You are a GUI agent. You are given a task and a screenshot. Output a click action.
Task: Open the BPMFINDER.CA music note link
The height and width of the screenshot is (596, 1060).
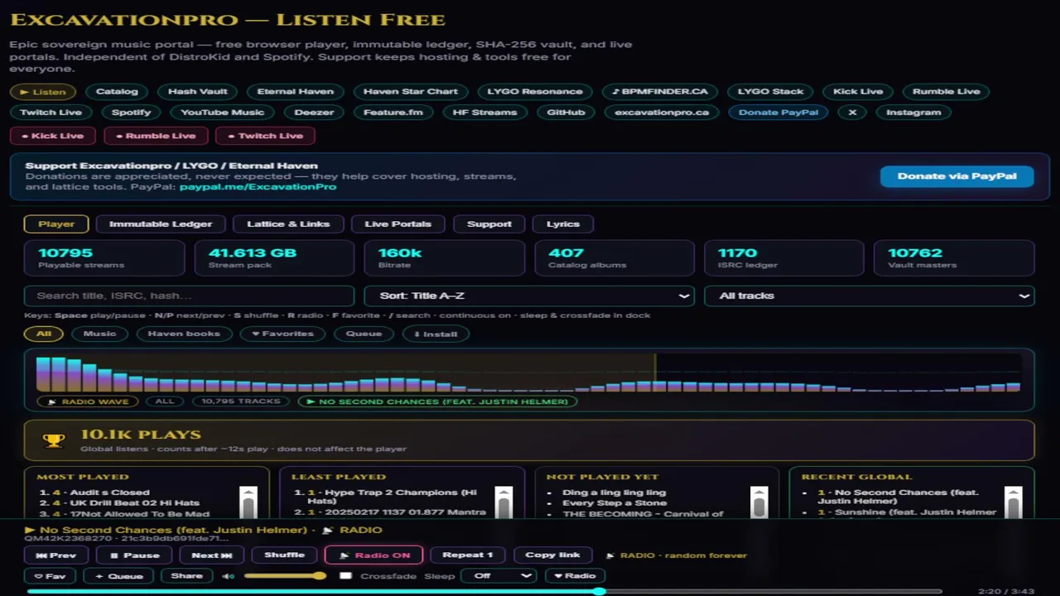[x=660, y=92]
